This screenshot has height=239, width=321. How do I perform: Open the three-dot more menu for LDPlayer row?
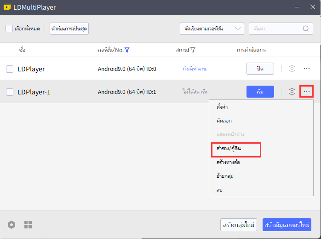tap(306, 69)
